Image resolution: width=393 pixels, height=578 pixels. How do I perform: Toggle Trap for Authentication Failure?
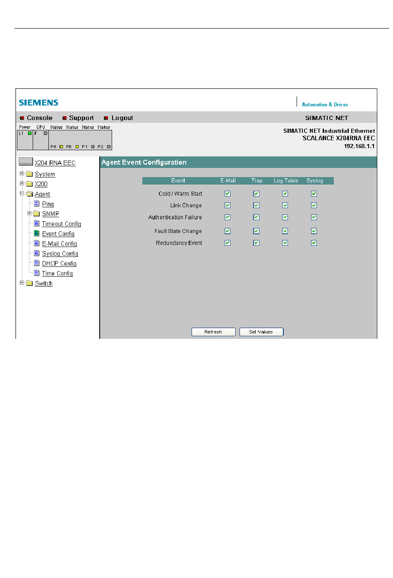click(x=256, y=217)
